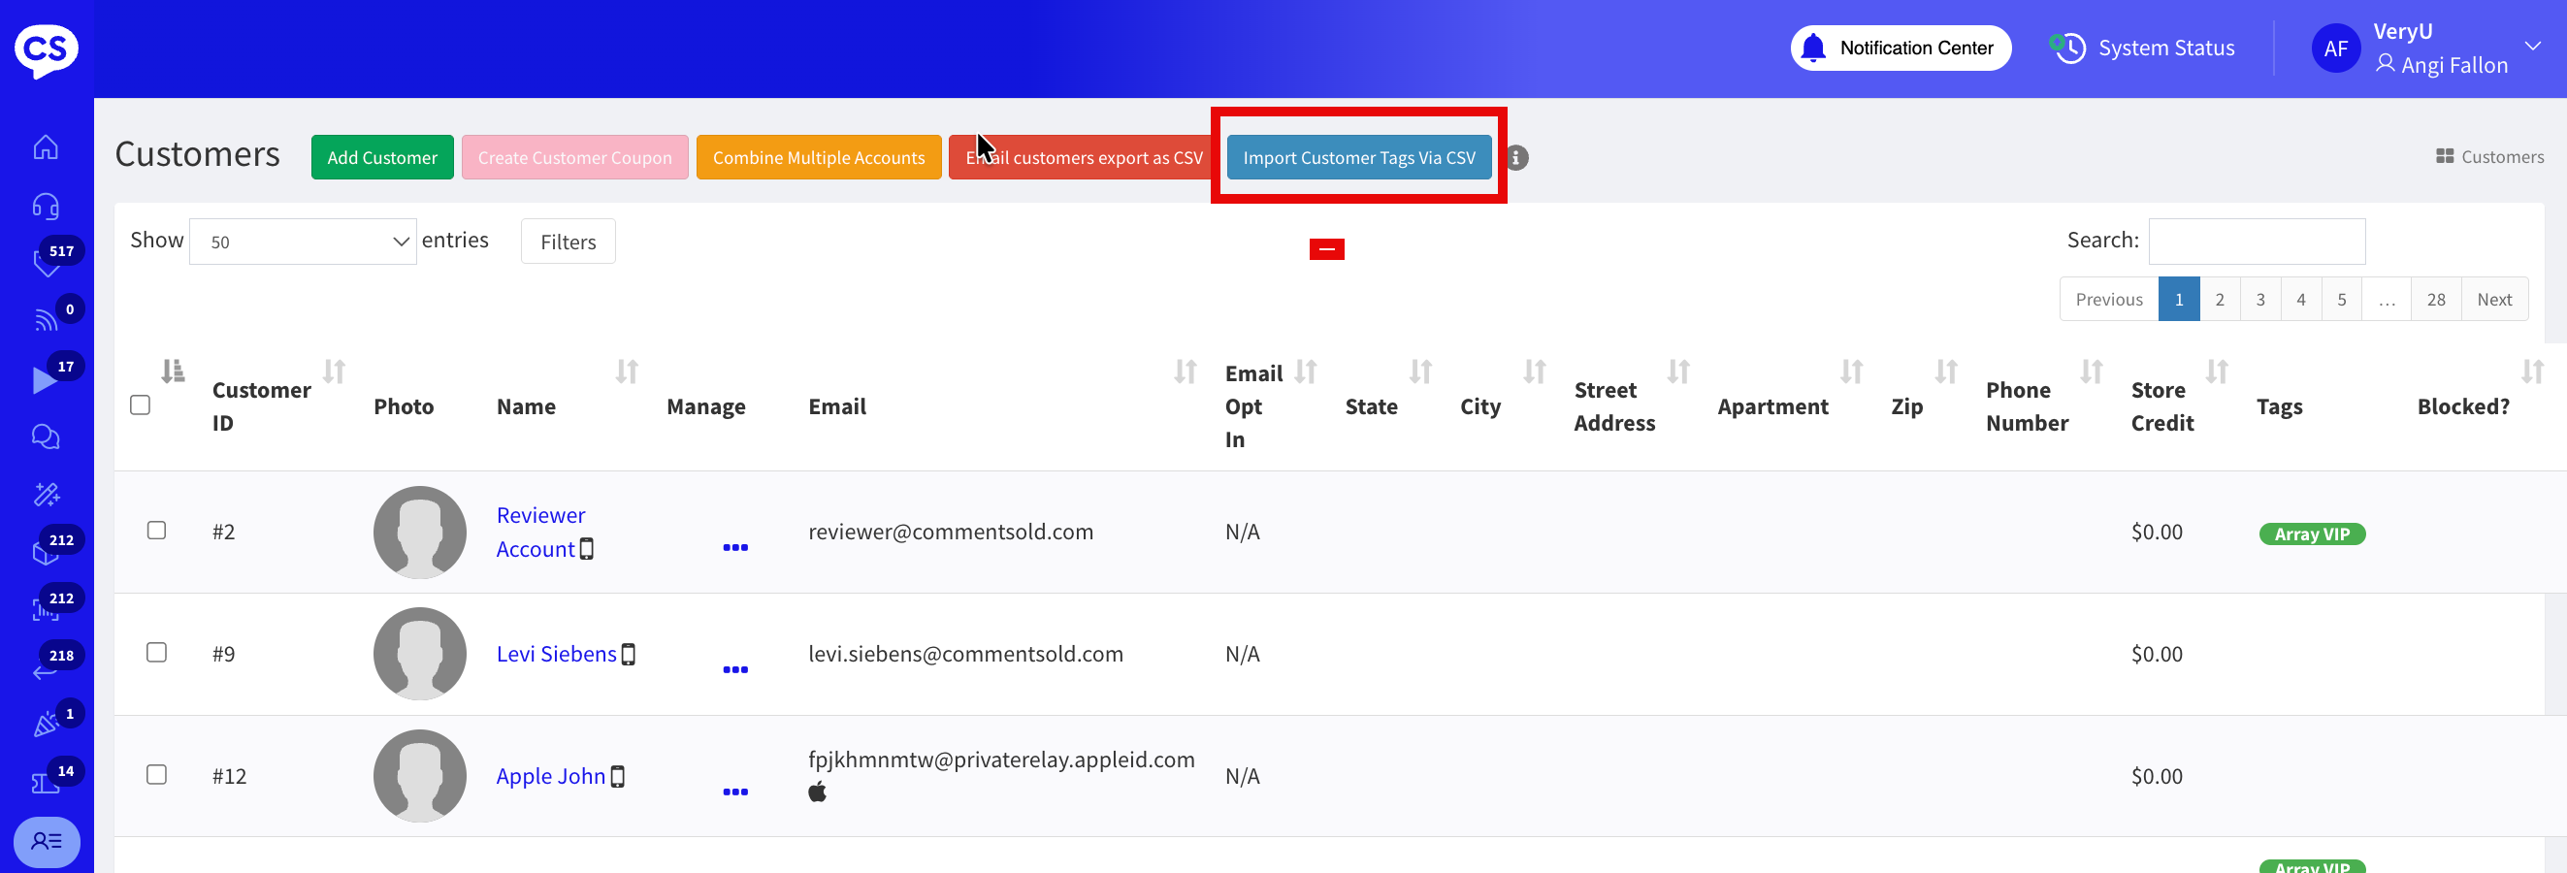
Task: Click Next in the pagination bar
Action: pos(2493,299)
